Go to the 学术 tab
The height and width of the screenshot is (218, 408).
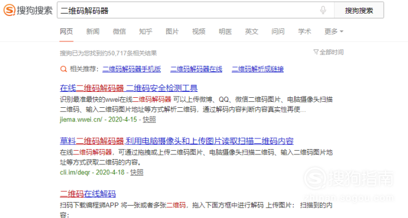(304, 31)
